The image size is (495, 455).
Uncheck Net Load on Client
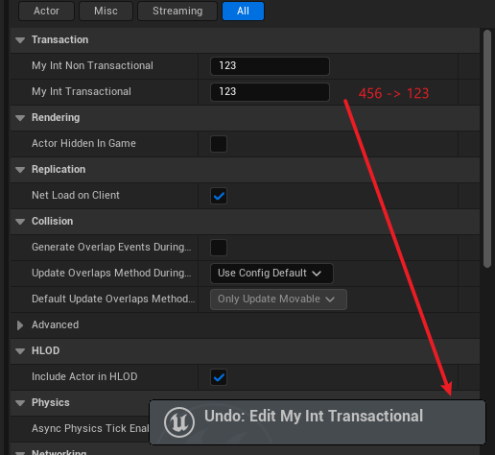219,196
